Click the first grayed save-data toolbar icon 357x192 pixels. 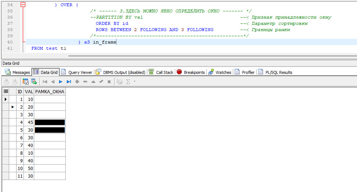(6, 82)
